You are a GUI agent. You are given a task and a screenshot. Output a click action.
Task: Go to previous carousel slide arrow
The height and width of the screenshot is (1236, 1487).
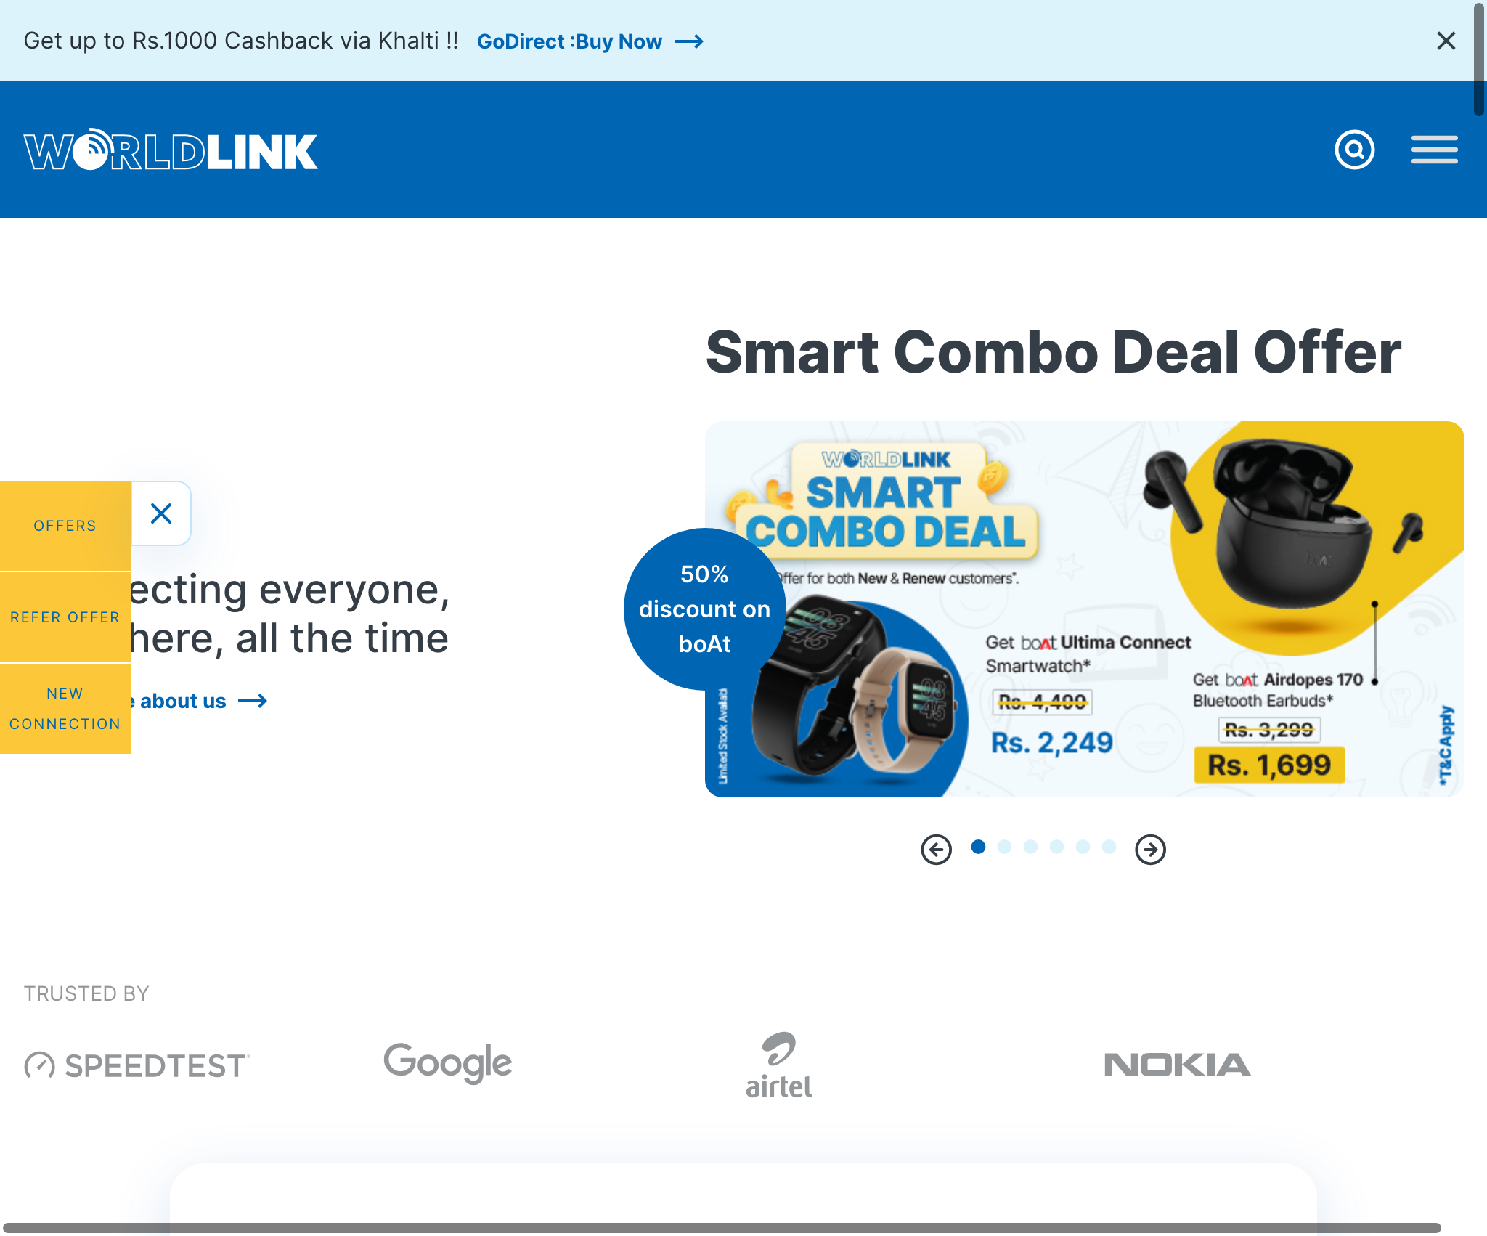(936, 849)
